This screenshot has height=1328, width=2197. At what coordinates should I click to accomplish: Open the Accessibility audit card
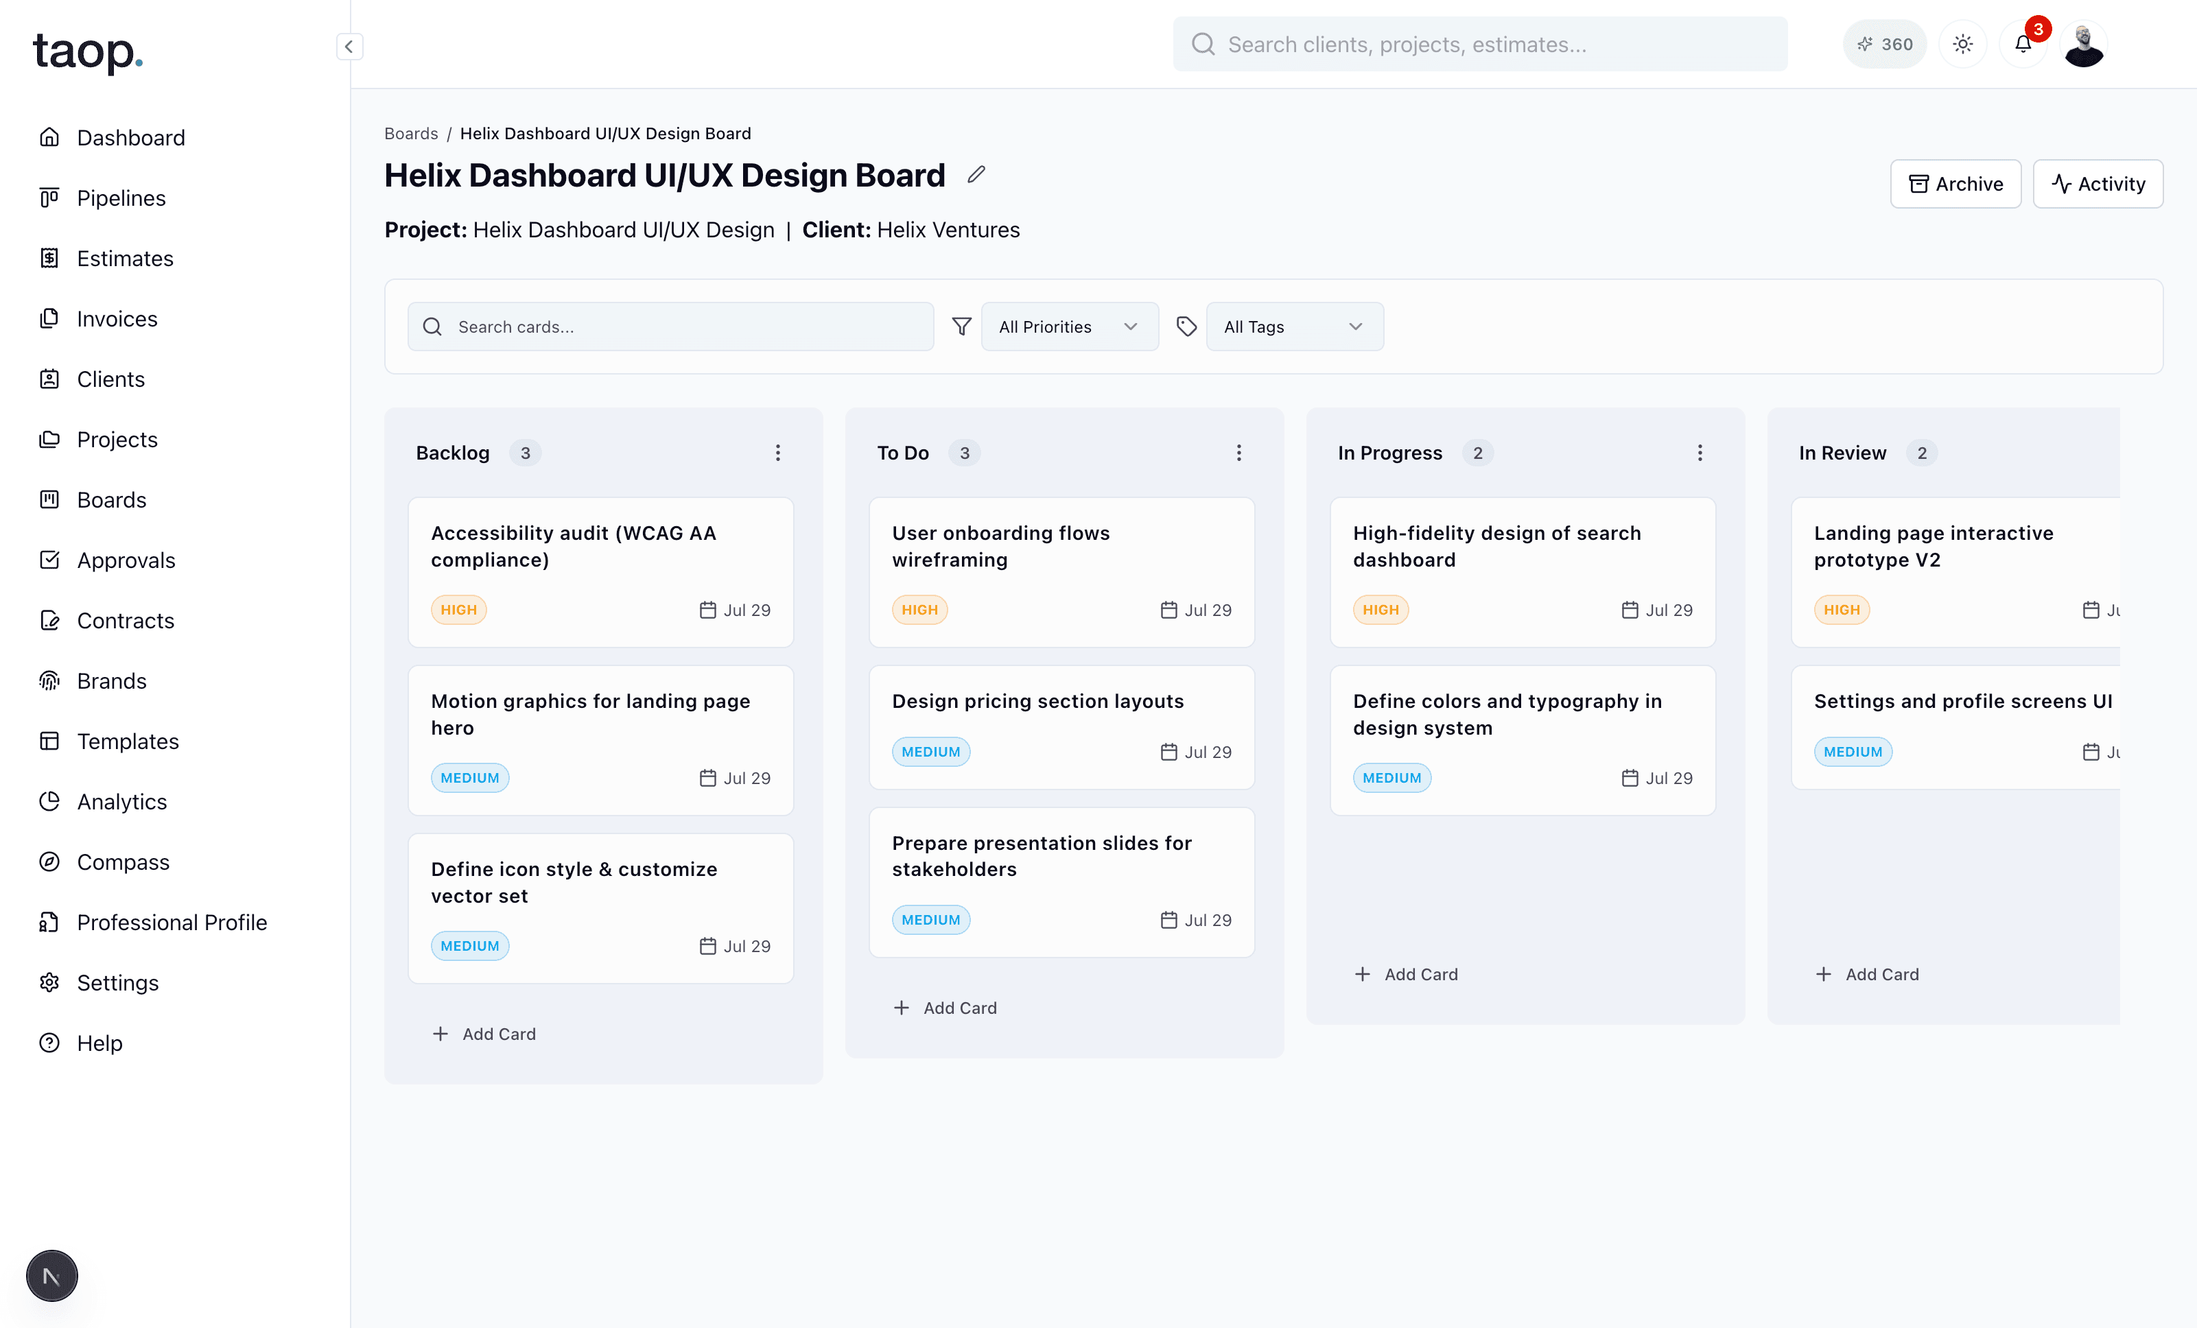[601, 572]
